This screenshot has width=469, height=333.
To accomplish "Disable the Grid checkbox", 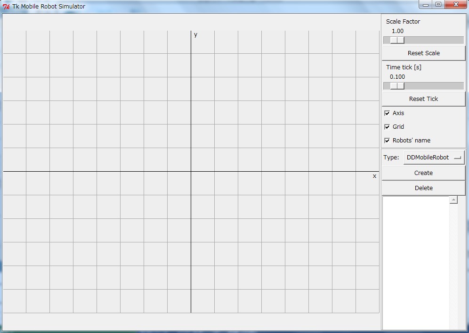I will (x=387, y=127).
